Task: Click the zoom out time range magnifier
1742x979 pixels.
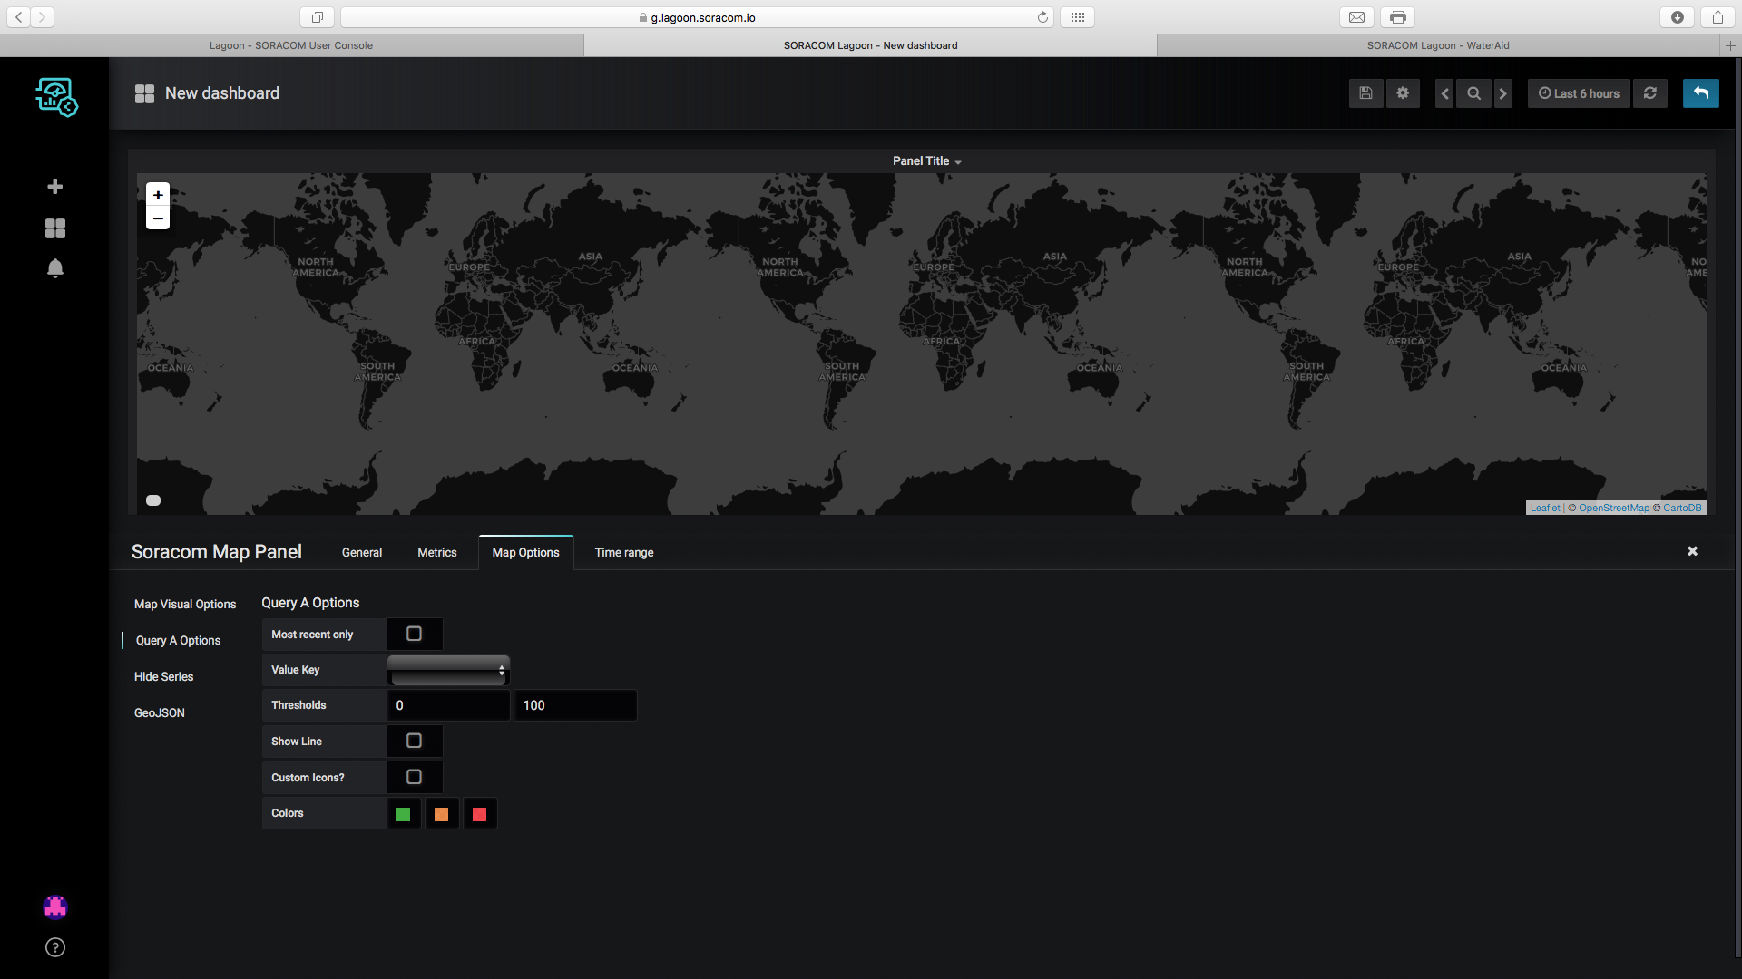Action: pos(1473,93)
